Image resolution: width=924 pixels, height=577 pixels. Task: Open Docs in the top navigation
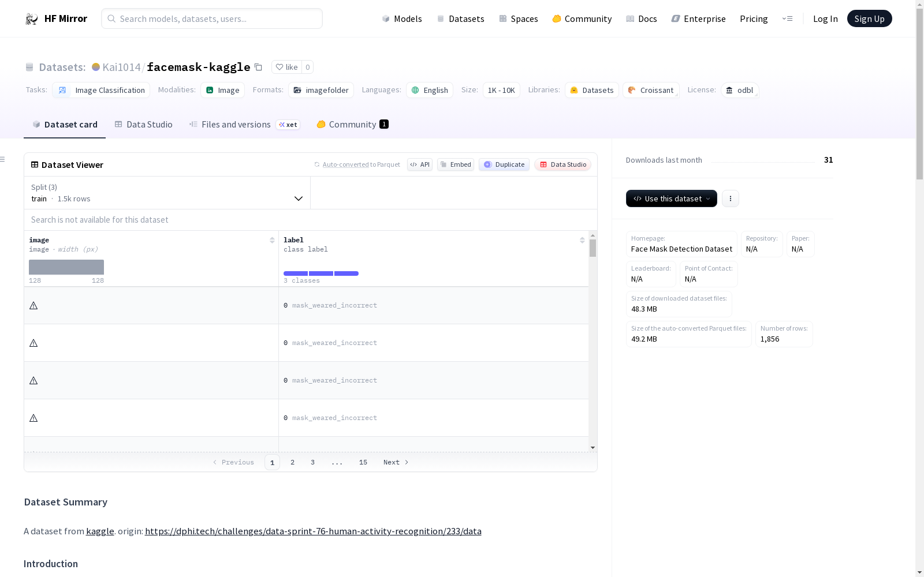click(x=642, y=19)
